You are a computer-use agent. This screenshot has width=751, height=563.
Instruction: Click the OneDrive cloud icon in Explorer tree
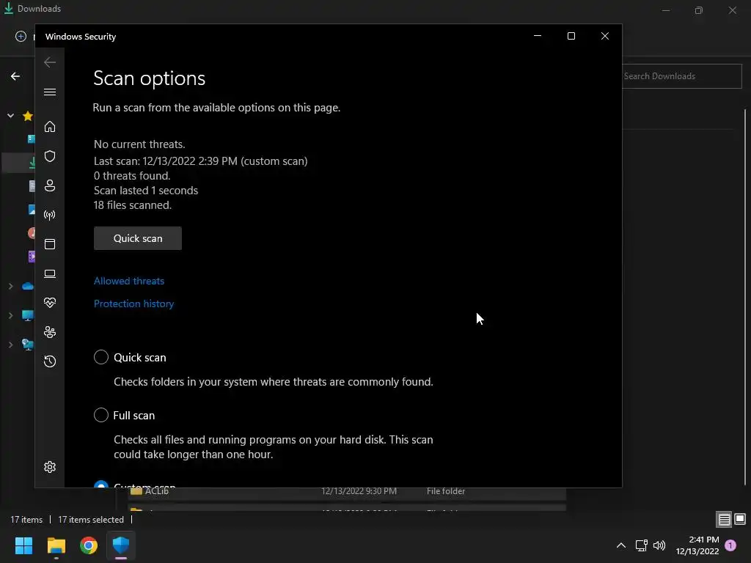pyautogui.click(x=28, y=287)
